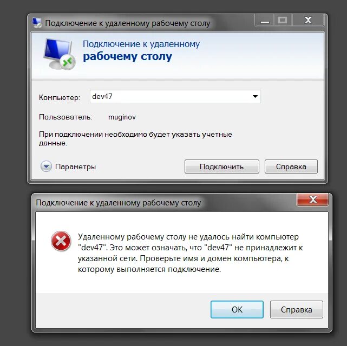Image resolution: width=347 pixels, height=346 pixels.
Task: Expand Параметры using the round arrow icon
Action: tap(46, 167)
